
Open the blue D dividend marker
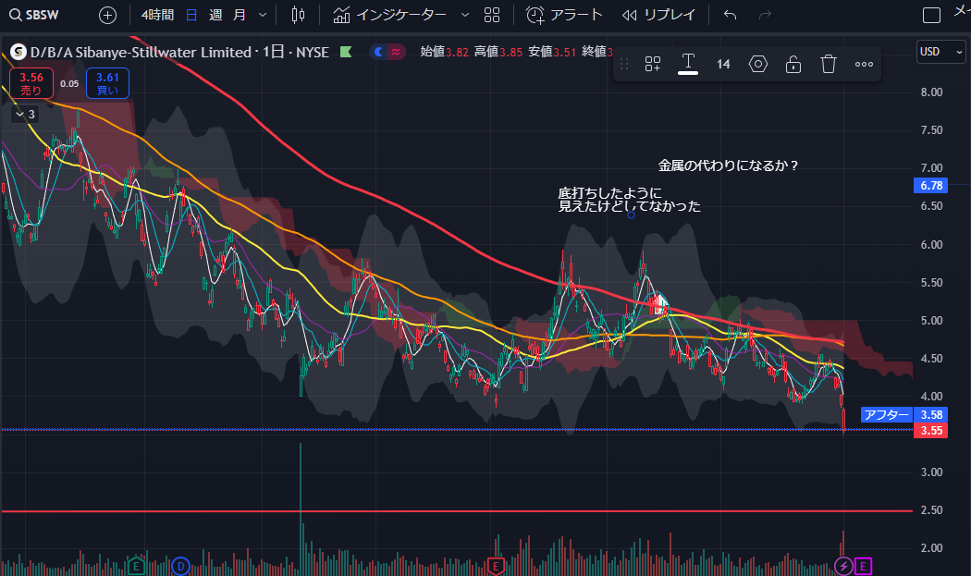pos(180,566)
